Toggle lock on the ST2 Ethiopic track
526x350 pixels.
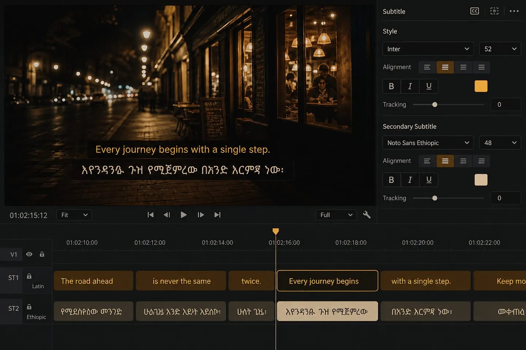pyautogui.click(x=29, y=307)
